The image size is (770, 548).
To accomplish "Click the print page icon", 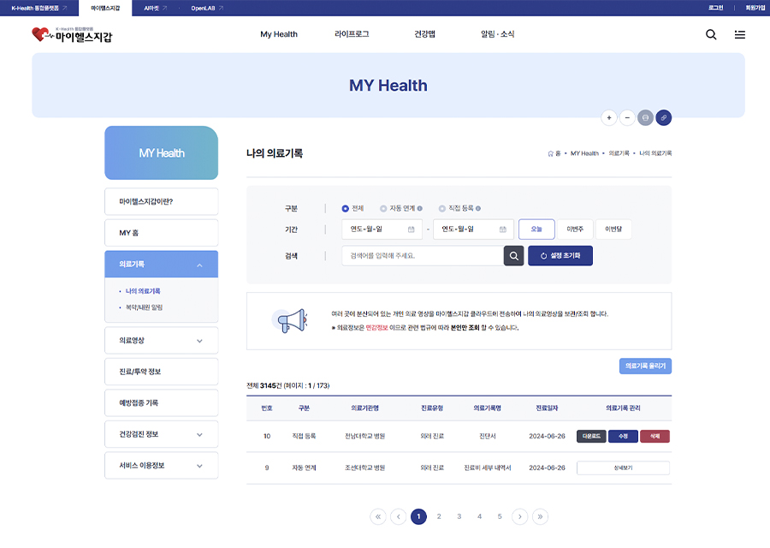I will [645, 117].
